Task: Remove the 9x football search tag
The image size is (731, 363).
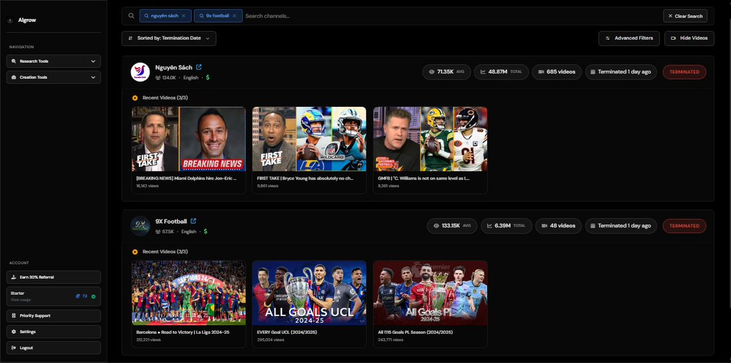Action: [234, 16]
